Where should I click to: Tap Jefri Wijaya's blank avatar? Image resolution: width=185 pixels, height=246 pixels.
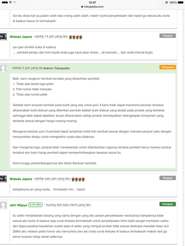3,205
